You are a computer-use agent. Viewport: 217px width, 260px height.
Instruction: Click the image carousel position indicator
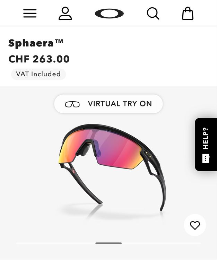[x=108, y=243]
